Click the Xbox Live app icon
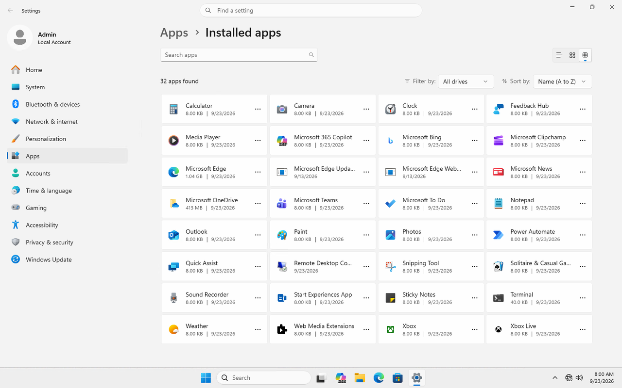Viewport: 622px width, 388px height. click(x=498, y=330)
